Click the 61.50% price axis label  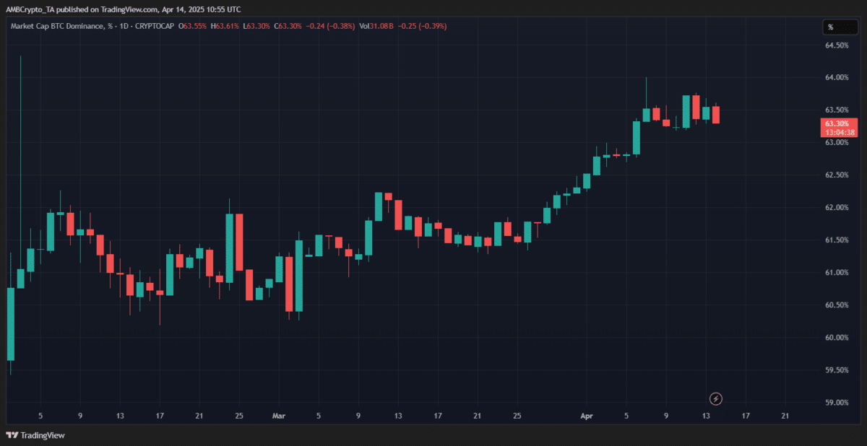pyautogui.click(x=837, y=240)
